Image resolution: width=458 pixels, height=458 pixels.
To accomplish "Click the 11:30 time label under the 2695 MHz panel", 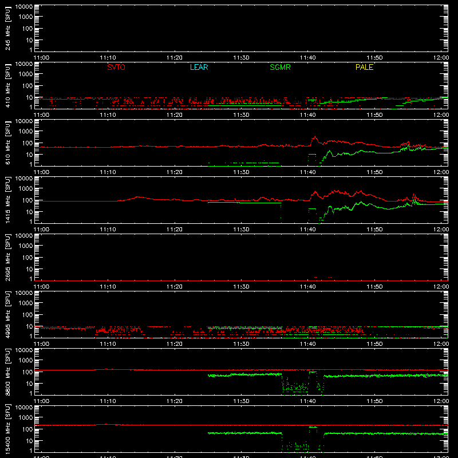I will [241, 287].
